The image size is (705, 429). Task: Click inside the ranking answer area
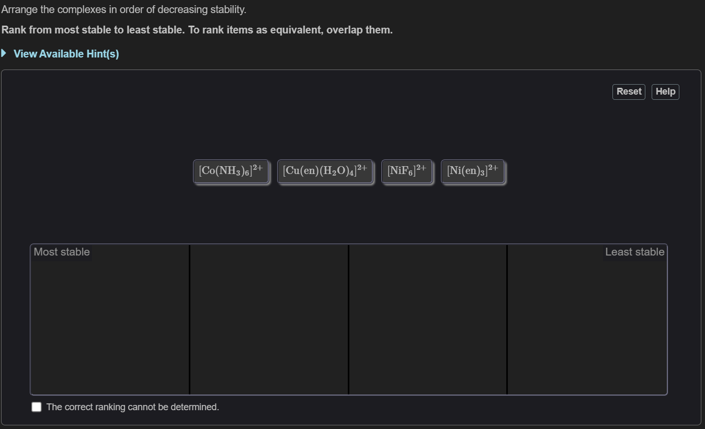pos(349,319)
